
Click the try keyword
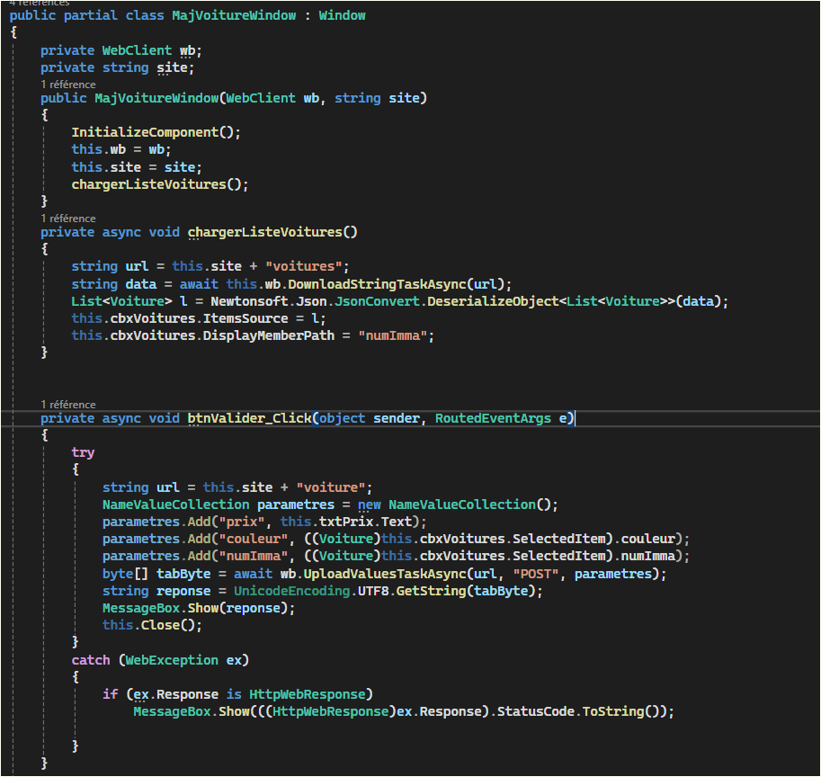83,452
